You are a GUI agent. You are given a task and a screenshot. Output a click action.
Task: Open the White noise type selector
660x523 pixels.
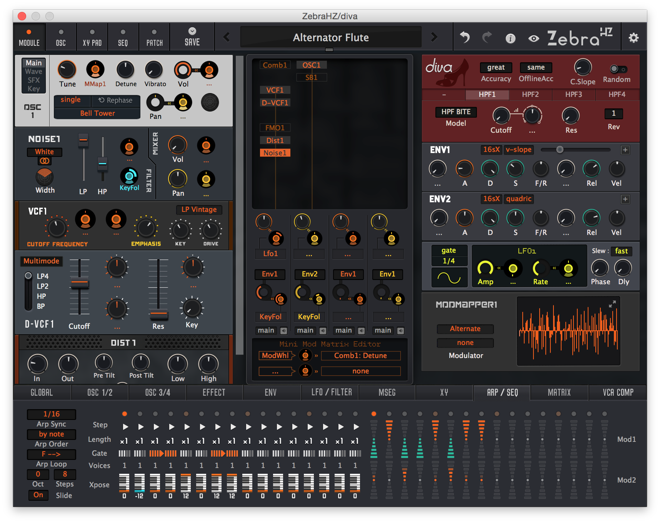click(45, 152)
